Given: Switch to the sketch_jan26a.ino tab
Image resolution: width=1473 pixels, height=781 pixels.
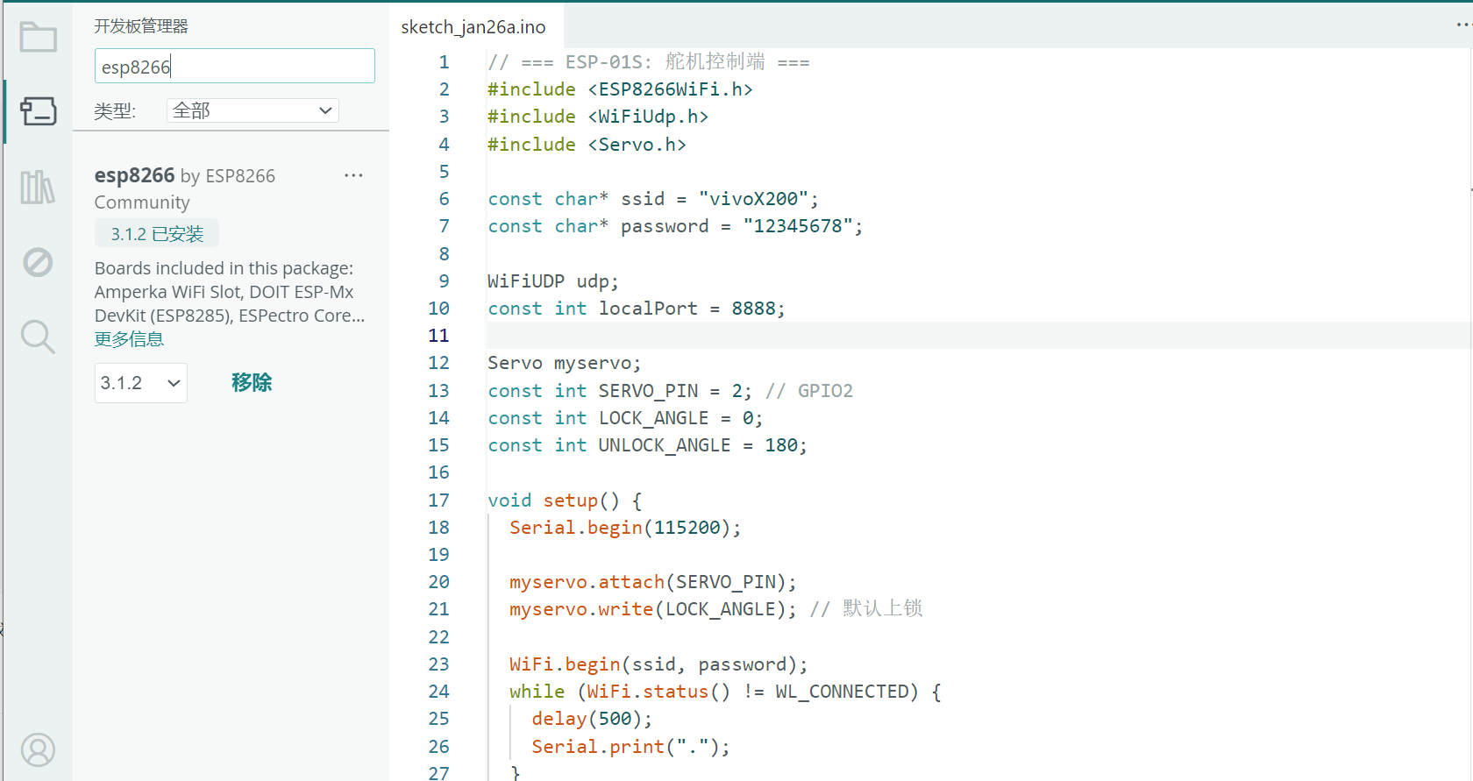Looking at the screenshot, I should 473,27.
